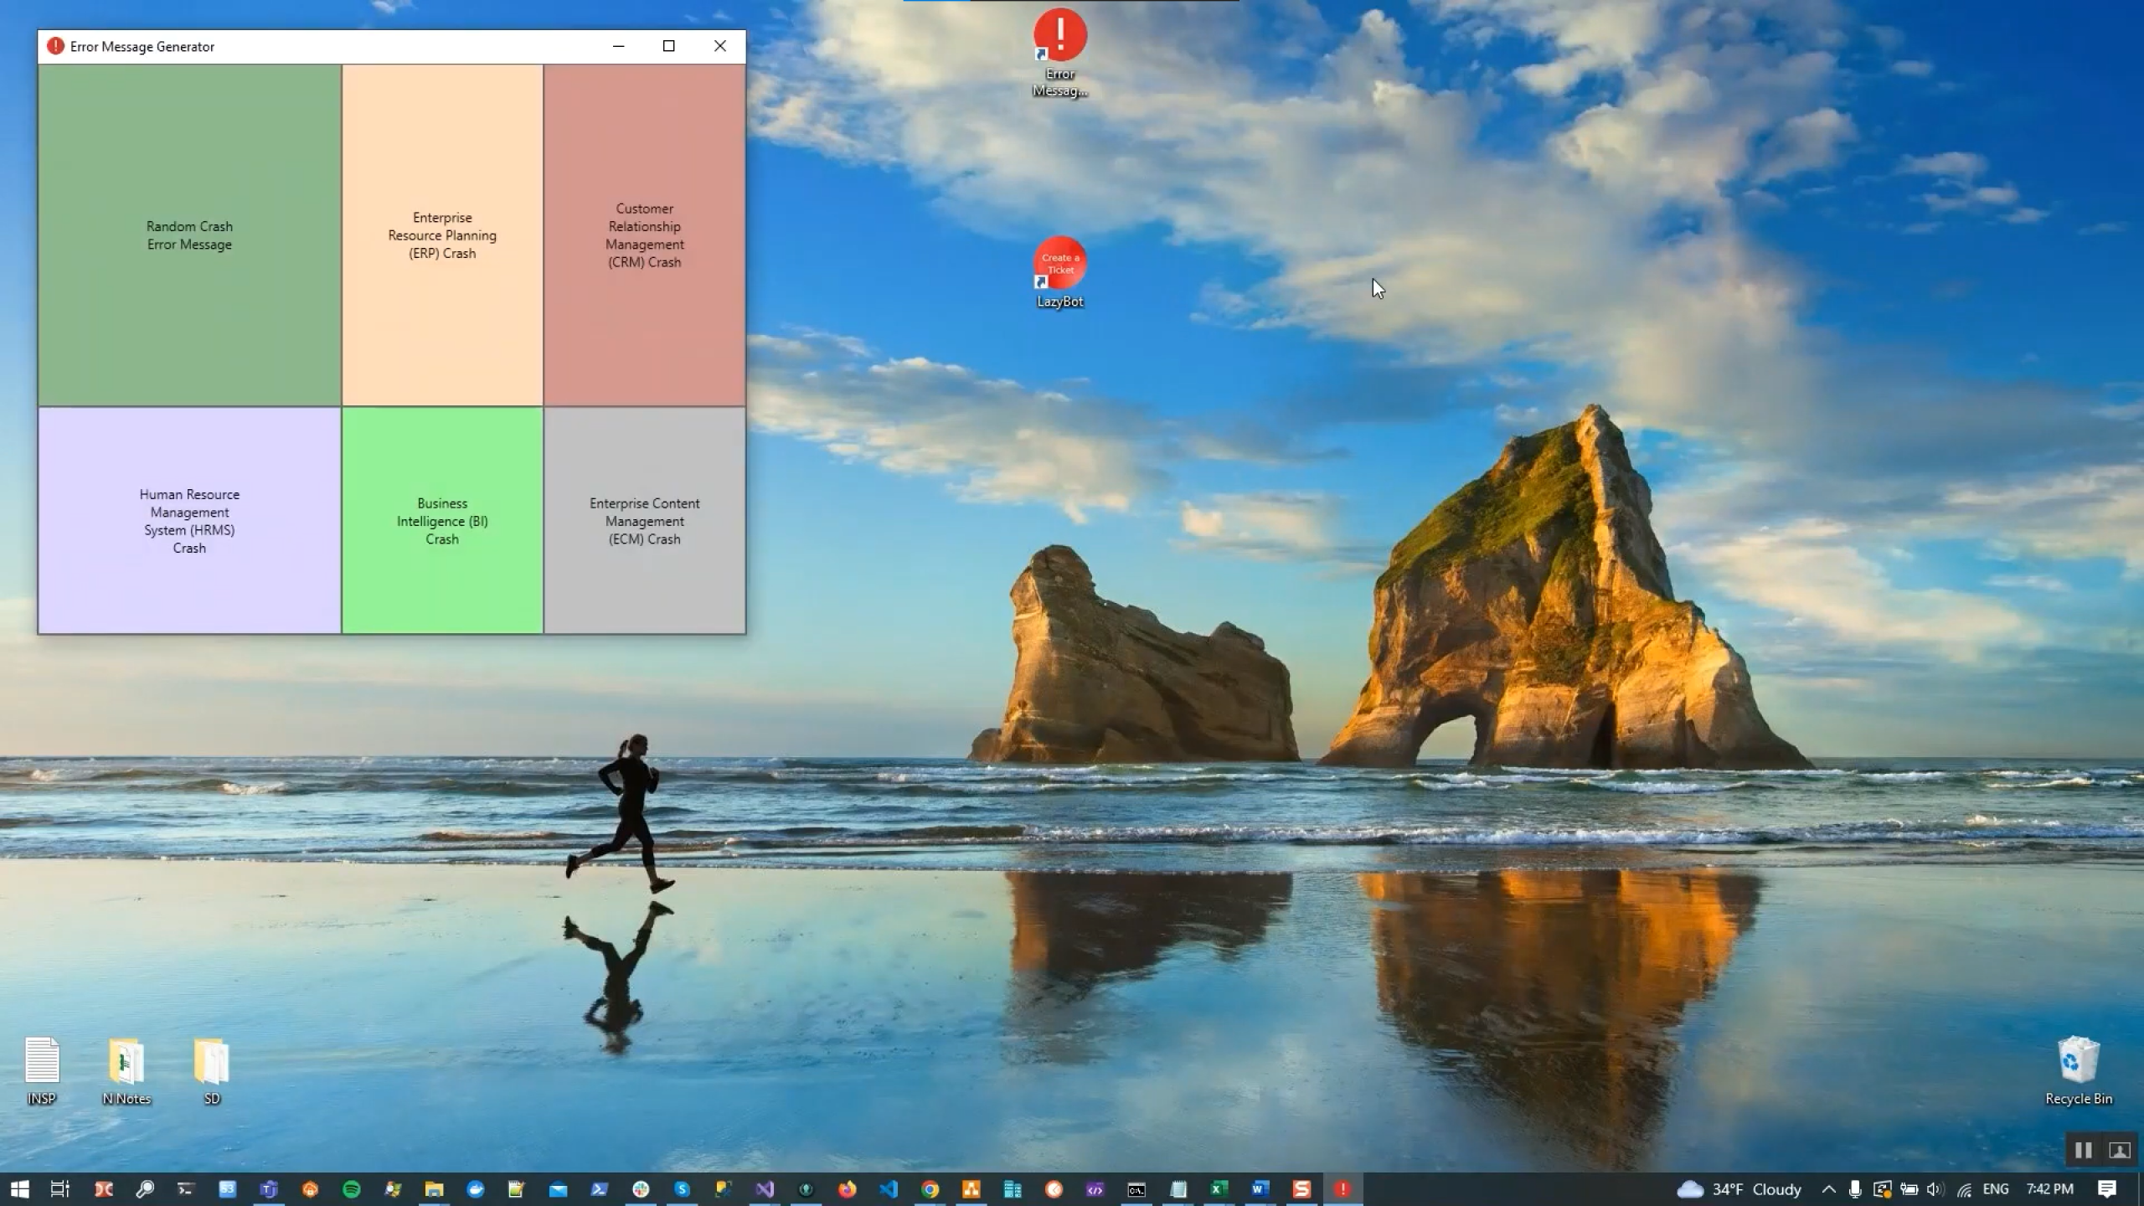Maximize the Error Message Generator window
Viewport: 2144px width, 1206px height.
point(669,46)
